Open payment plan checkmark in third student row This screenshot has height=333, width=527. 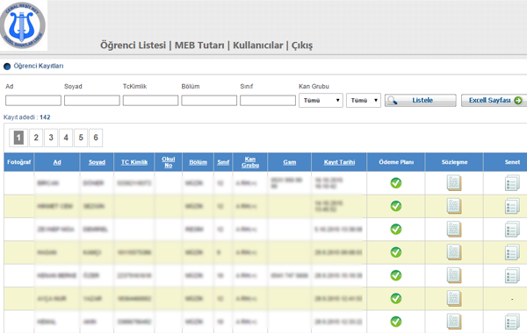point(396,229)
